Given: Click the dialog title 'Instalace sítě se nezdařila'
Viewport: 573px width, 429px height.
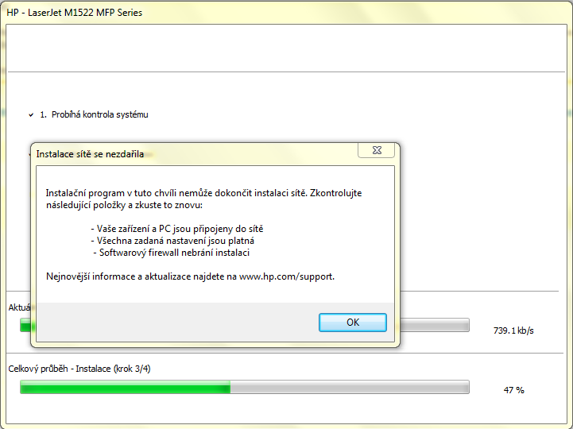Looking at the screenshot, I should 90,154.
